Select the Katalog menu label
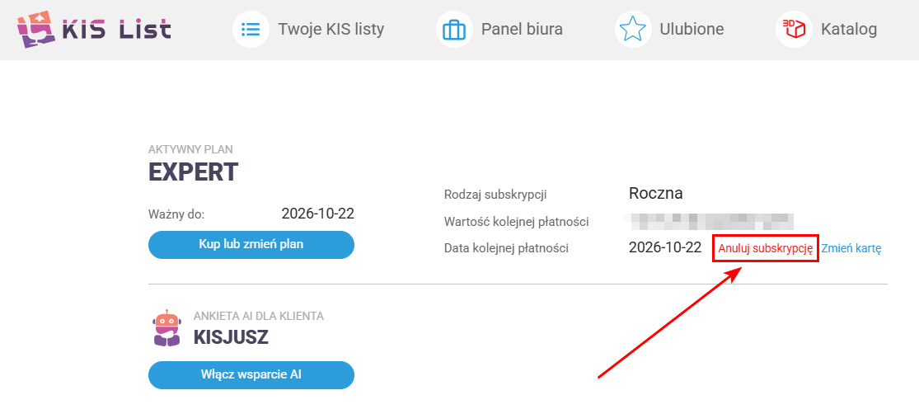The image size is (919, 409). pos(848,30)
